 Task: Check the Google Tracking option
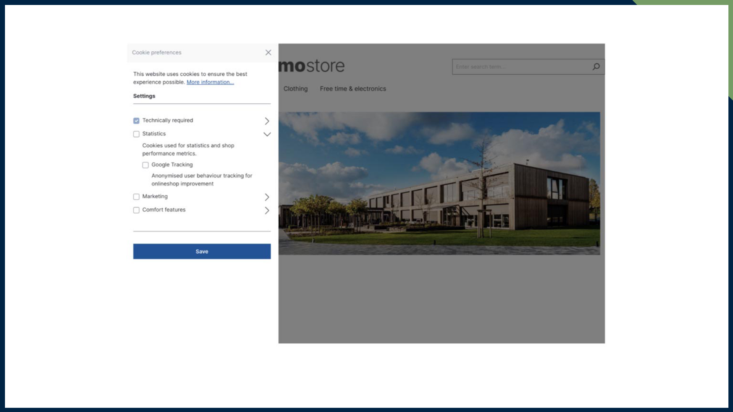(x=145, y=165)
